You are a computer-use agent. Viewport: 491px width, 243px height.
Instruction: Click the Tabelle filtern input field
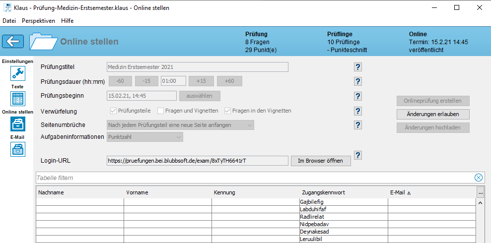pyautogui.click(x=253, y=178)
